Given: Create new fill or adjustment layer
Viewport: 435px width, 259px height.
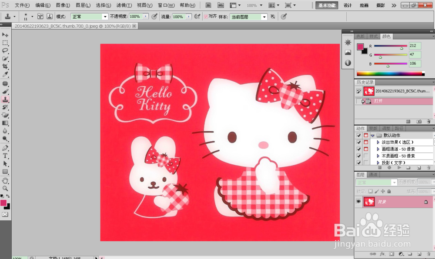Looking at the screenshot, I should [x=401, y=254].
